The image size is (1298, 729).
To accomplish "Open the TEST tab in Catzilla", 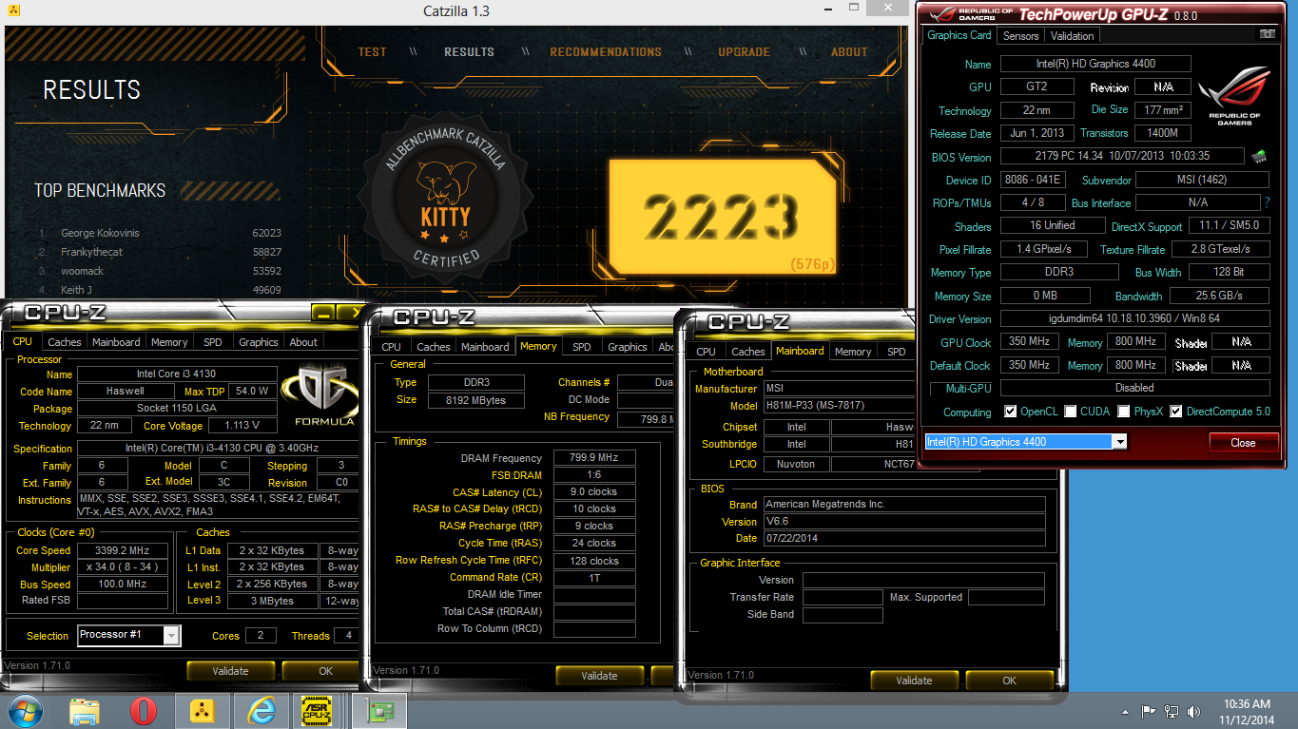I will click(373, 52).
